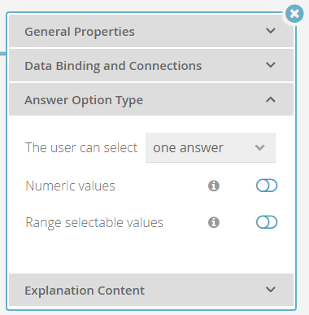Enable the Numeric values toggle

[x=267, y=186]
